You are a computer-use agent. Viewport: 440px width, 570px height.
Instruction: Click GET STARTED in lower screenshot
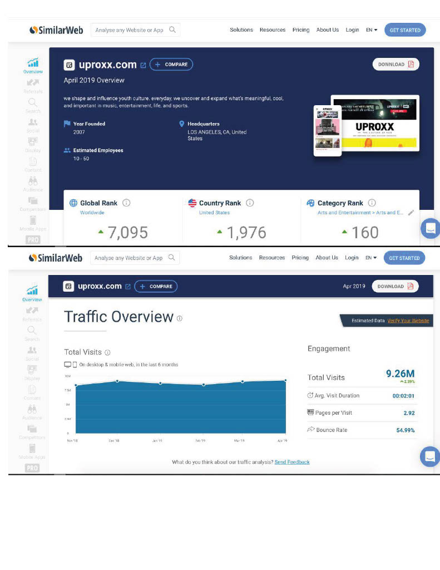[x=404, y=258]
